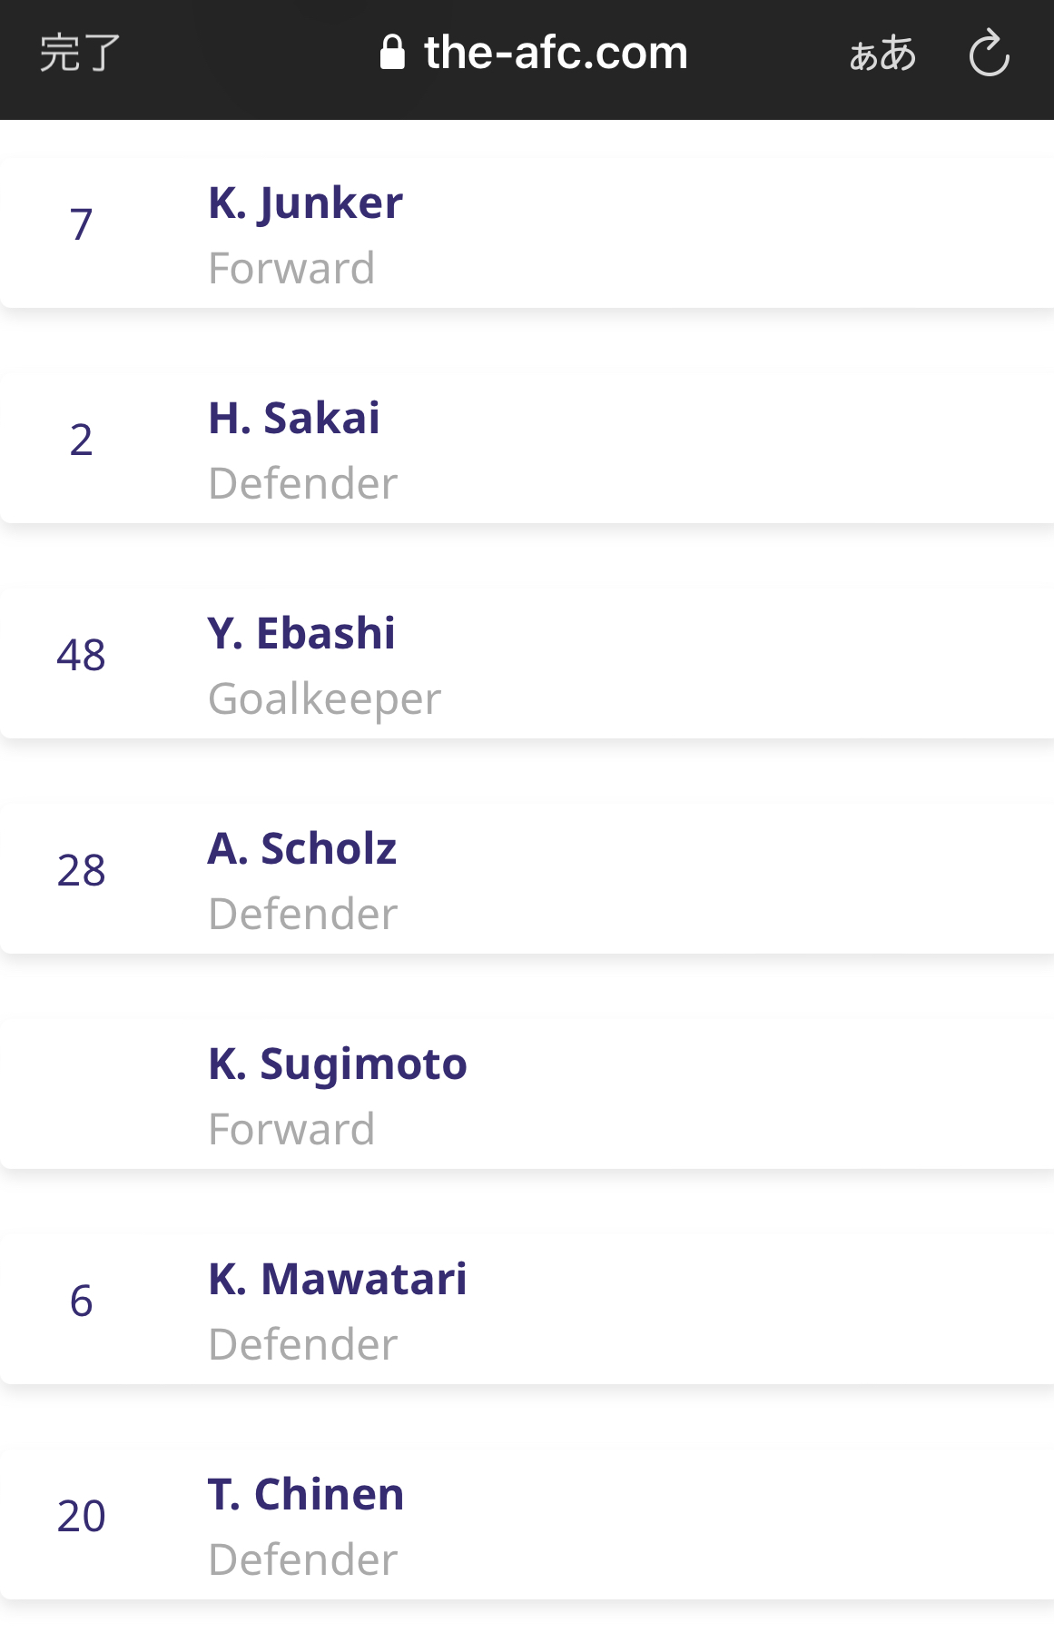1054x1643 pixels.
Task: Open K. Junker player profile
Action: click(527, 233)
